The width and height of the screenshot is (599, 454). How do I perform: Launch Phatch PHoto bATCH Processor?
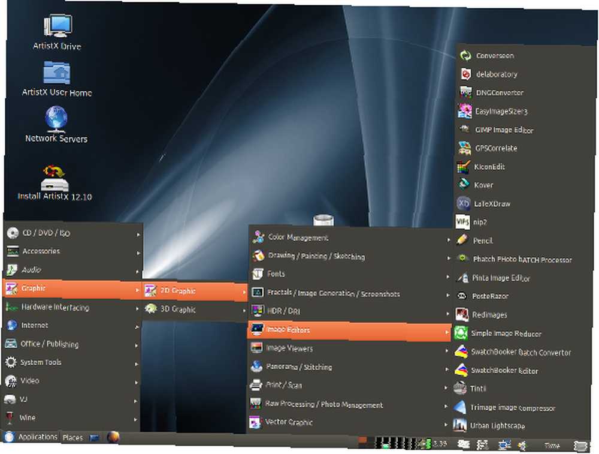tap(522, 259)
